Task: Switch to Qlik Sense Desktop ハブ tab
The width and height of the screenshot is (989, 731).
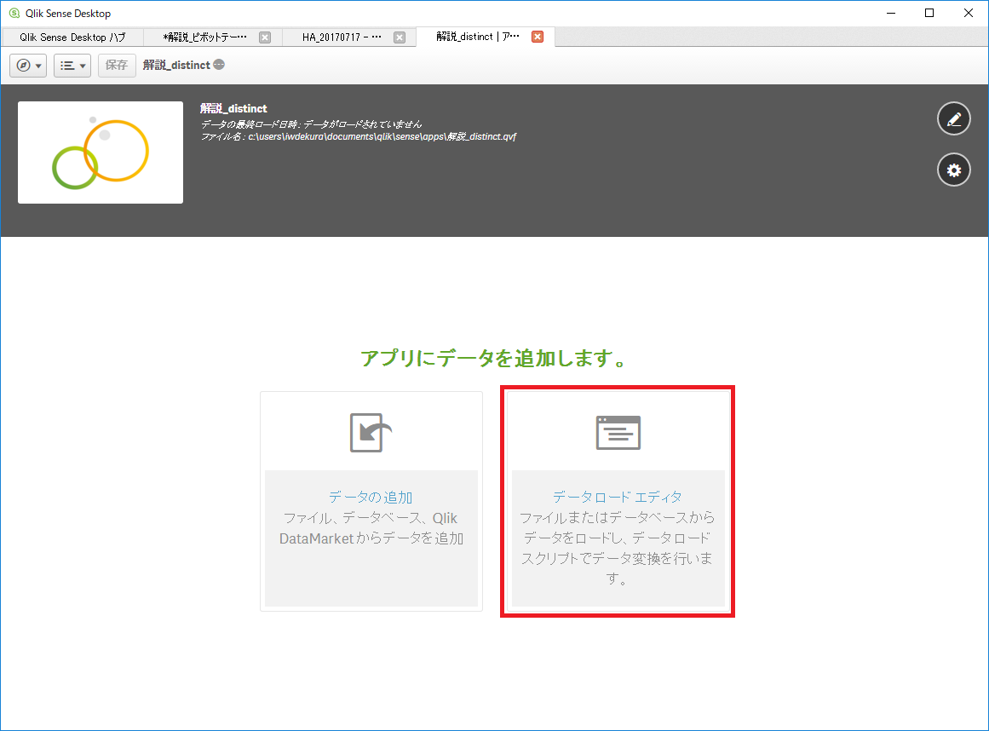Action: (x=72, y=37)
